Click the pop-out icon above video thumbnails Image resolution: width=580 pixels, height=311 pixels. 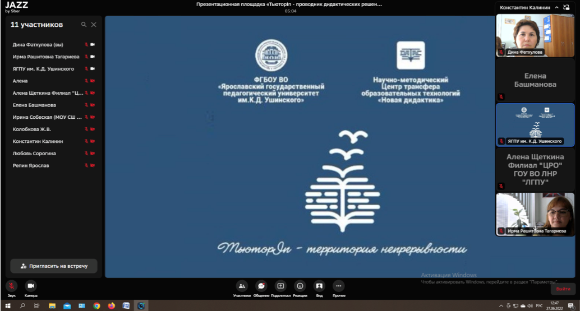click(568, 8)
